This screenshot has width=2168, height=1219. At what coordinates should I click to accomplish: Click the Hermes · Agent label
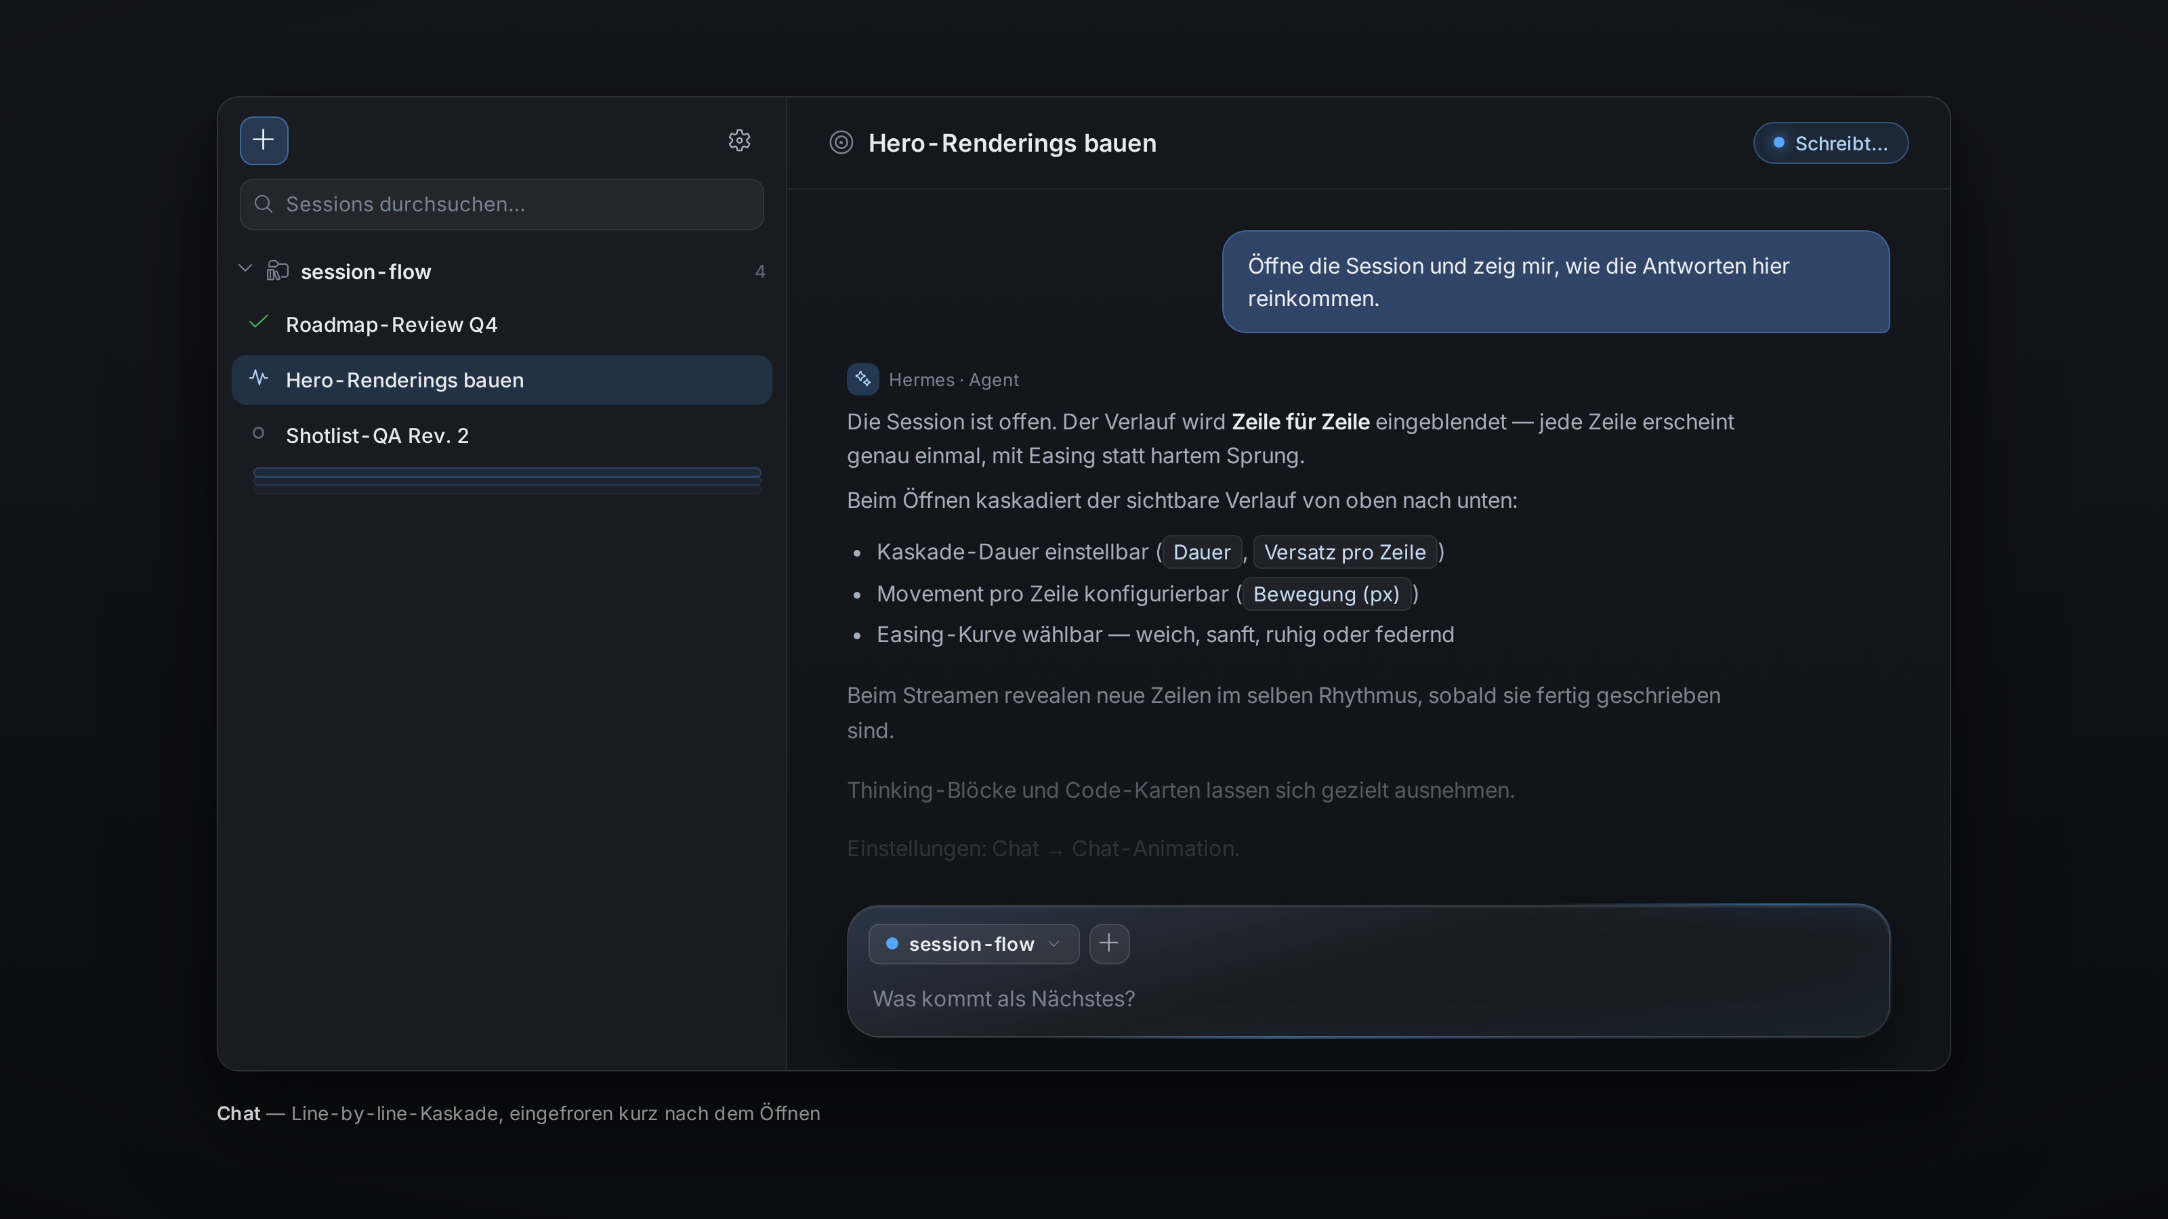(x=953, y=380)
